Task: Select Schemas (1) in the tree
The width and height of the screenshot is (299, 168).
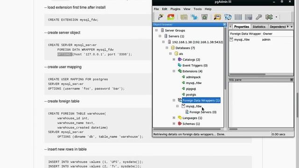Action: pyautogui.click(x=191, y=124)
